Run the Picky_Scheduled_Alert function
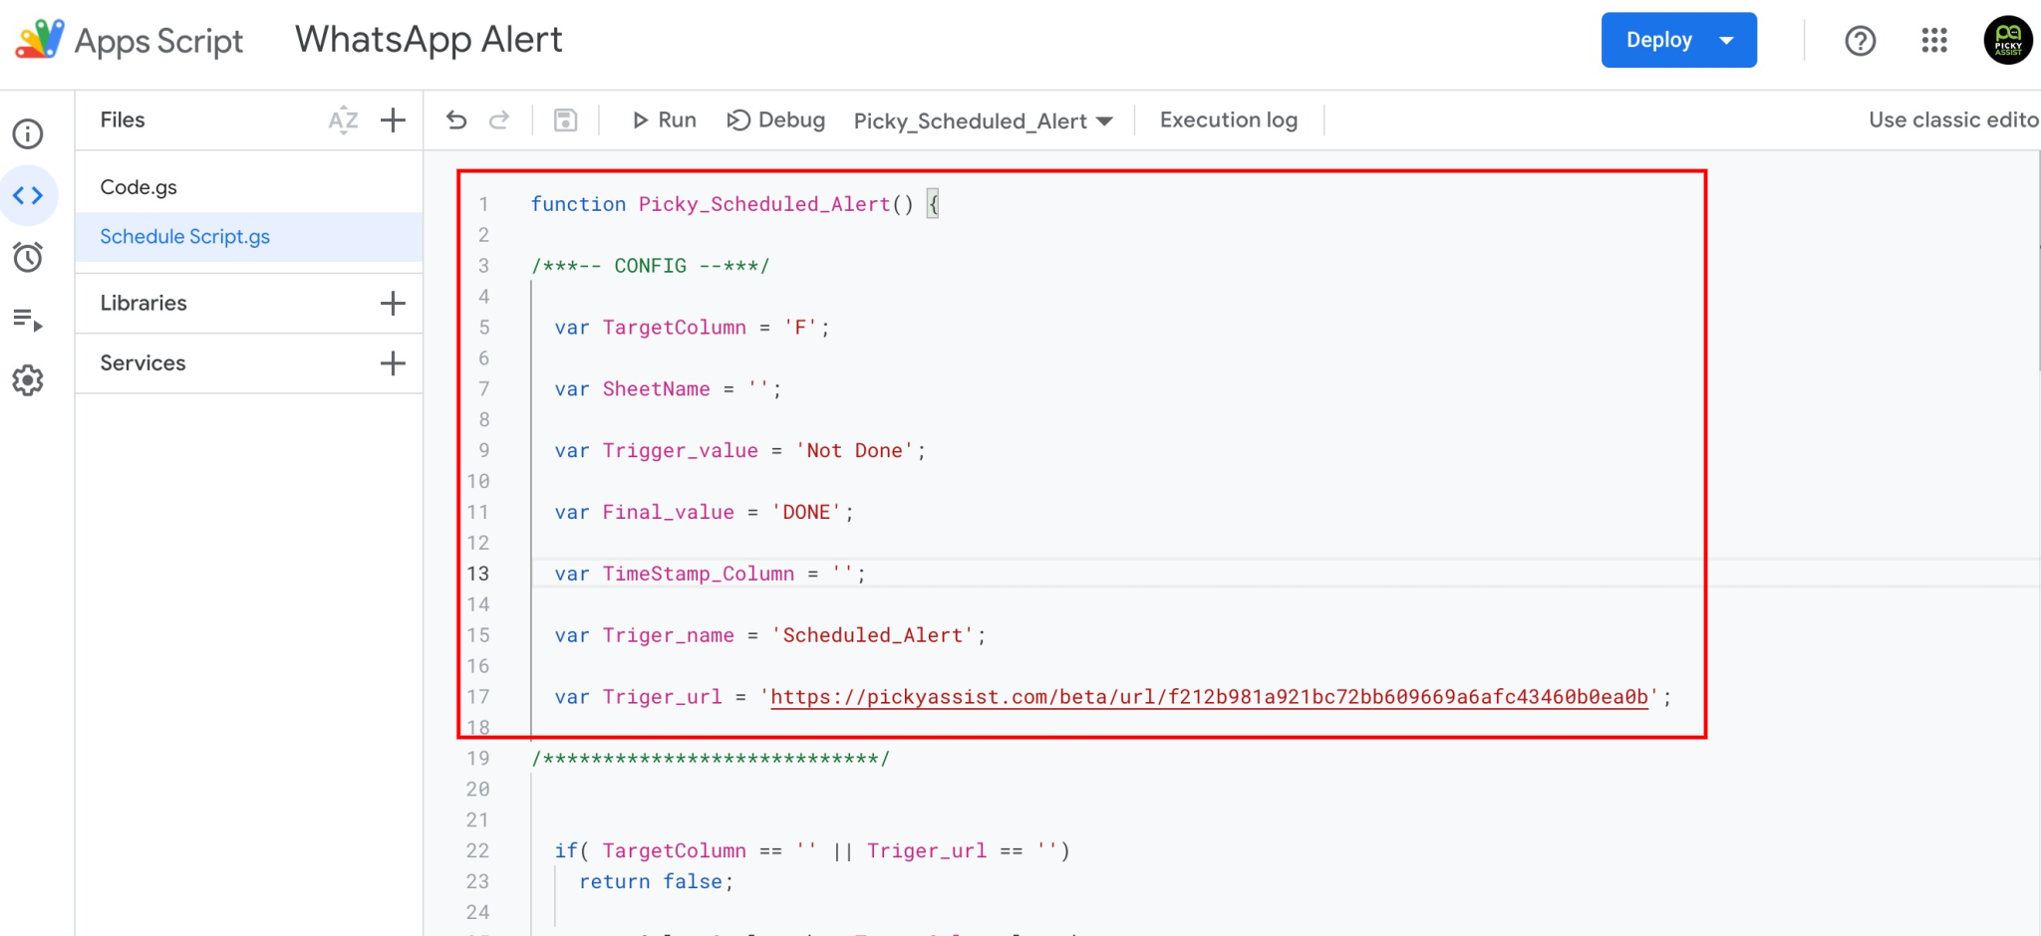Image resolution: width=2041 pixels, height=936 pixels. (x=663, y=119)
